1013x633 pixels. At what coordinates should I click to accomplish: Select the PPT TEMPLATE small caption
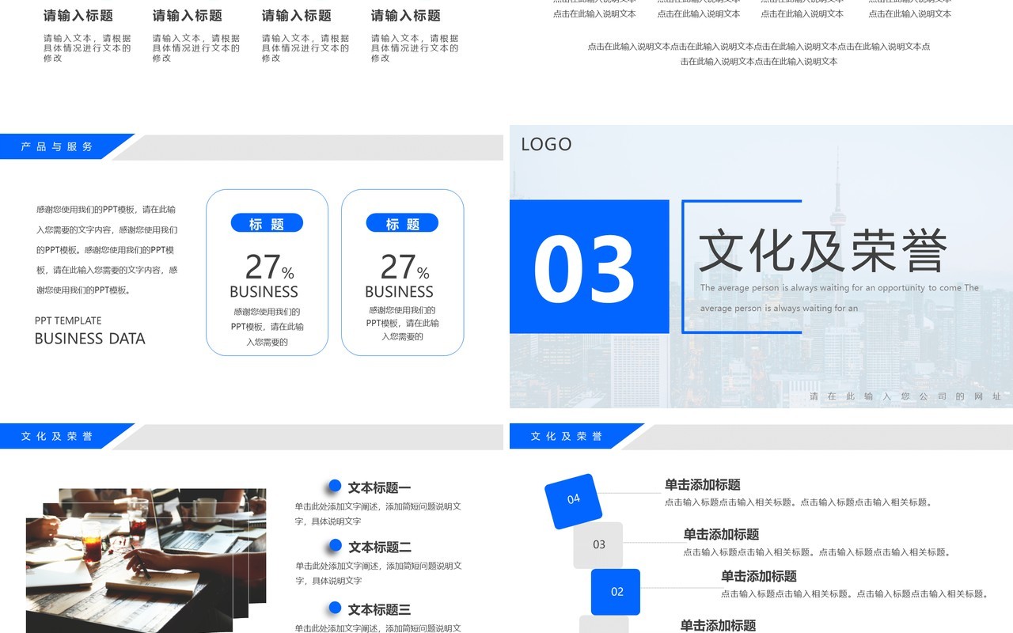pos(68,320)
